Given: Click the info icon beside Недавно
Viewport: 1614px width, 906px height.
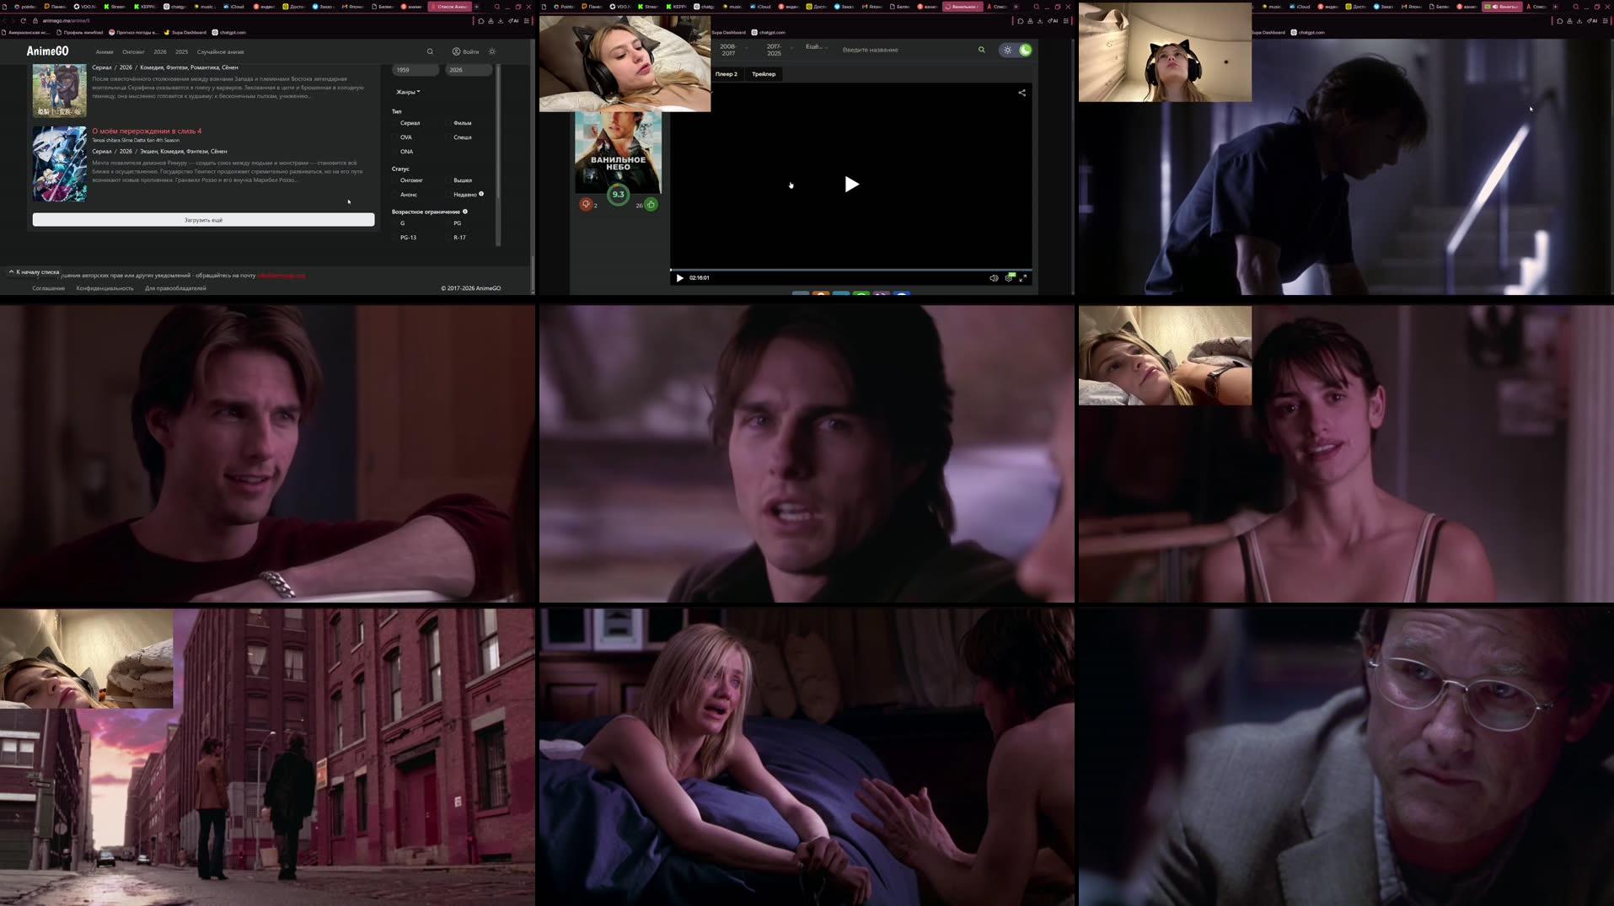Looking at the screenshot, I should pyautogui.click(x=481, y=194).
